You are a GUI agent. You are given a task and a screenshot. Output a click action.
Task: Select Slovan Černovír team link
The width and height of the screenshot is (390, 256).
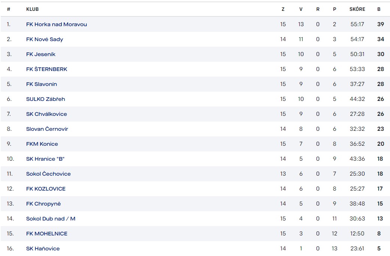(47, 129)
